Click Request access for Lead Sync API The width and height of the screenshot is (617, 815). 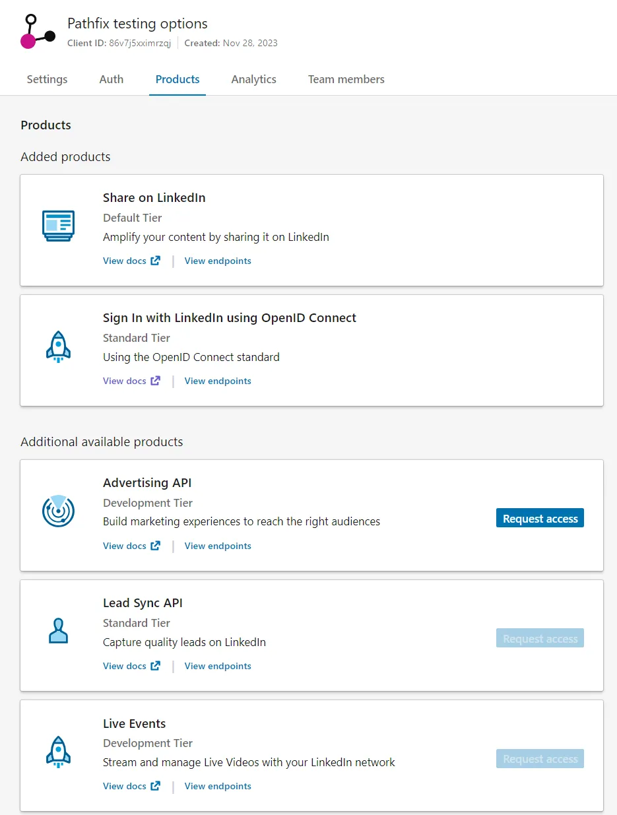[540, 639]
